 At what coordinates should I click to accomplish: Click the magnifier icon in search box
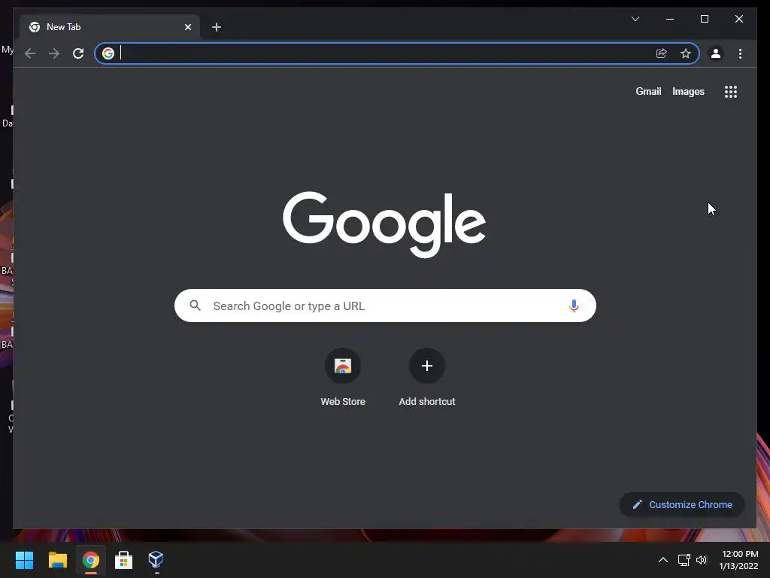point(195,306)
